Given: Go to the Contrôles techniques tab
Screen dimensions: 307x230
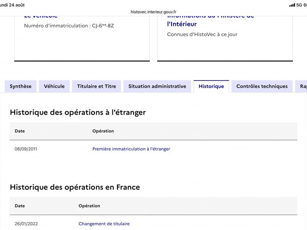Looking at the screenshot, I should [x=262, y=86].
